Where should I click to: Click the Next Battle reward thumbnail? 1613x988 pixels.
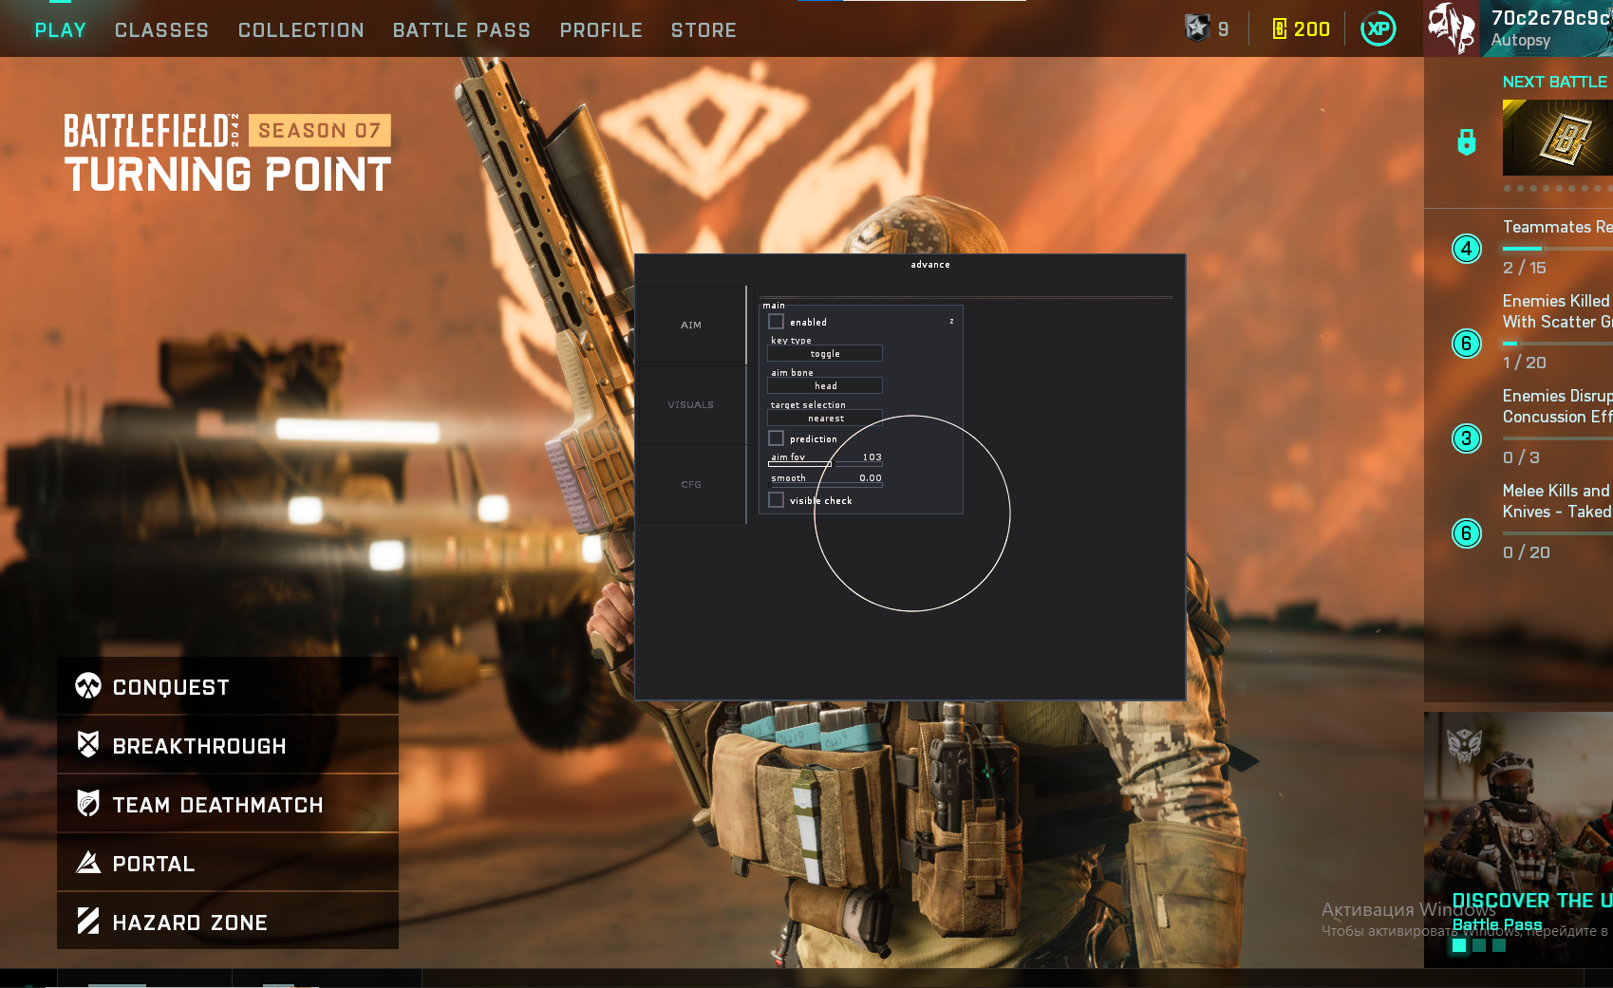1557,138
